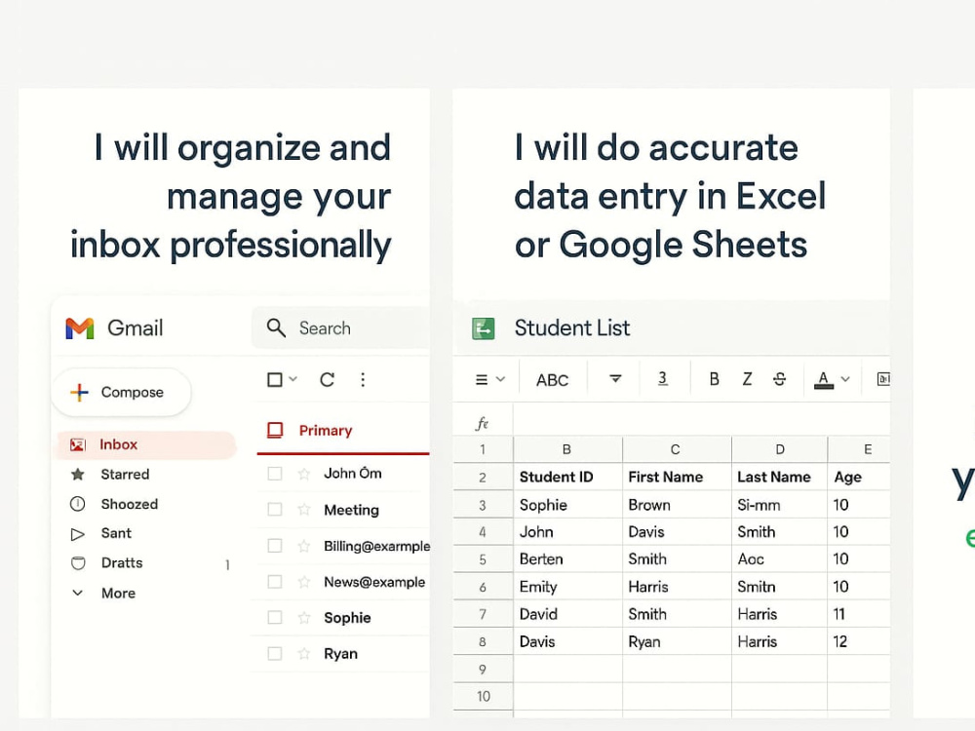Expand the More chevron in Gmail sidebar
The image size is (975, 731).
[78, 593]
